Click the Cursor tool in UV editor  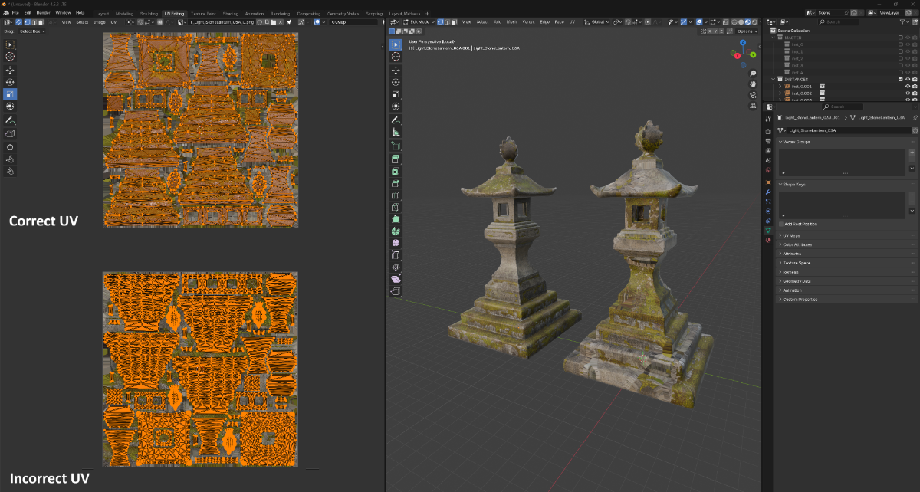[11, 57]
